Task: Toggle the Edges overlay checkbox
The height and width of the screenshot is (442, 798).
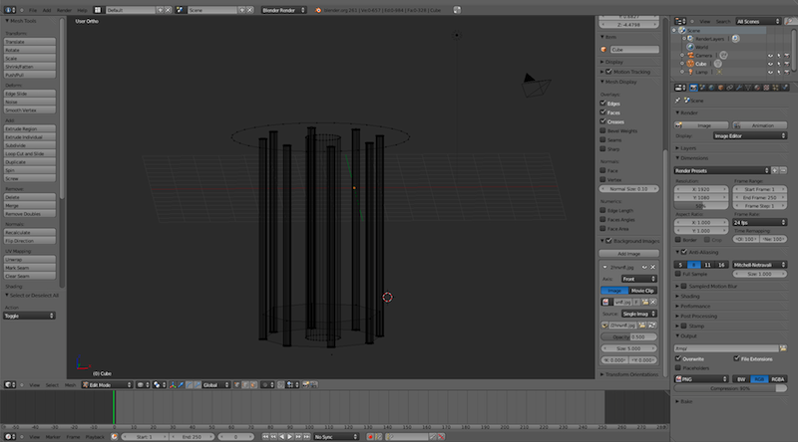Action: coord(603,104)
